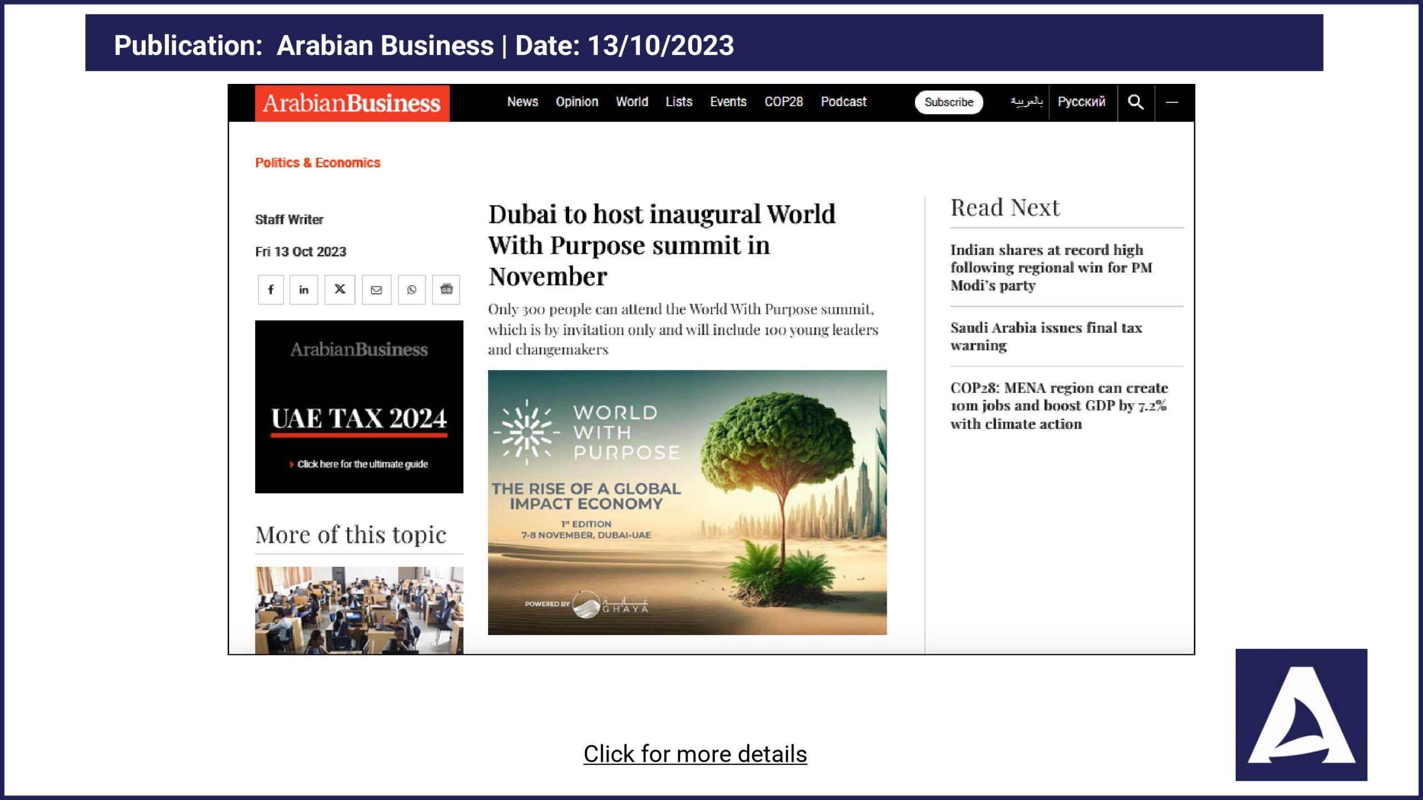Click the Subscribe button

pyautogui.click(x=949, y=102)
